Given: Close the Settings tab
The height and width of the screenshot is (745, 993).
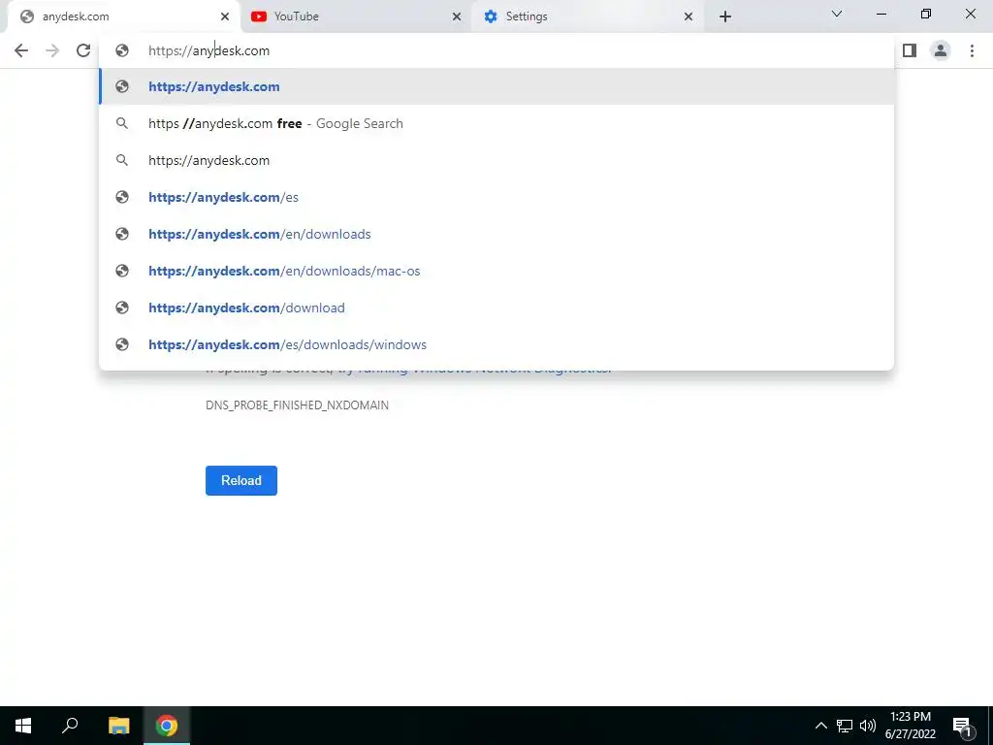Looking at the screenshot, I should click(x=689, y=16).
